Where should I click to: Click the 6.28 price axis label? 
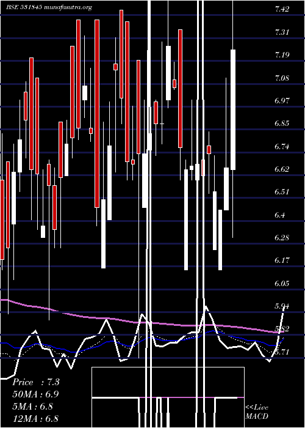click(282, 238)
